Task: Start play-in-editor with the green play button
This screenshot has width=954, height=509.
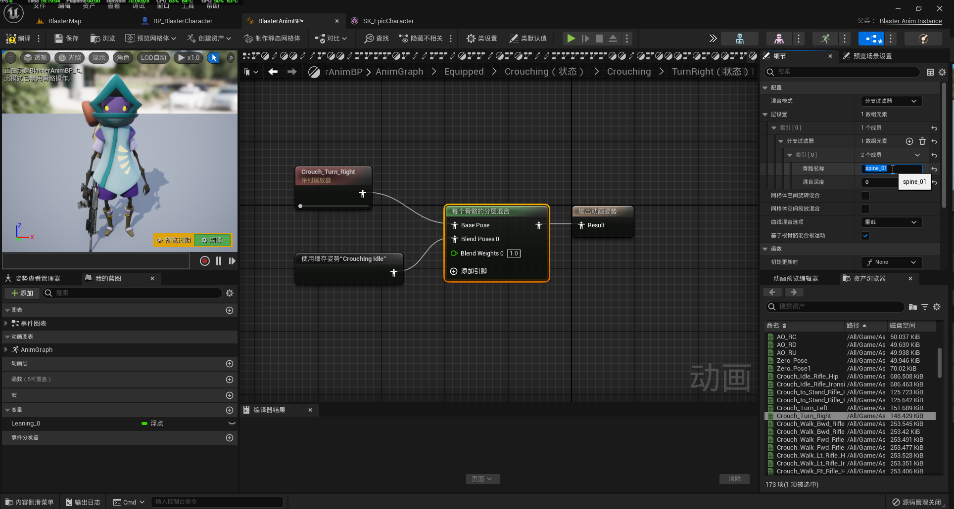Action: 571,39
